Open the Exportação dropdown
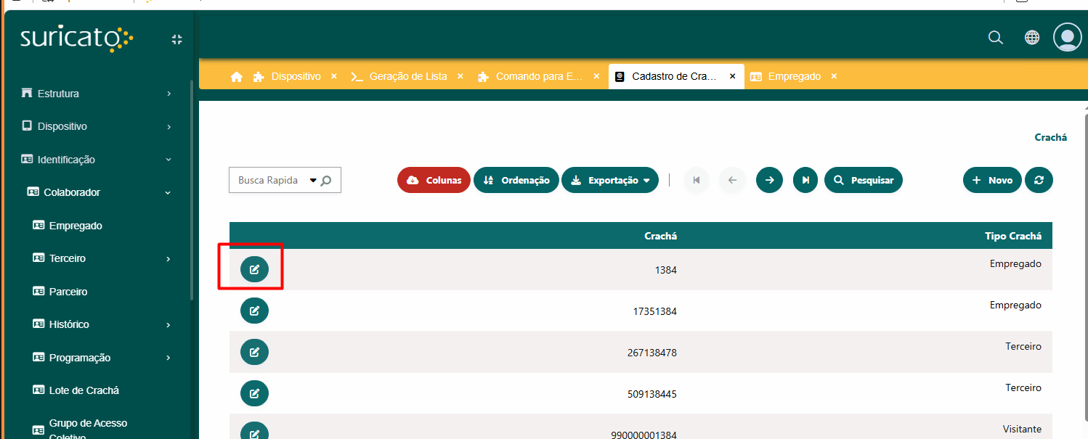 [610, 180]
